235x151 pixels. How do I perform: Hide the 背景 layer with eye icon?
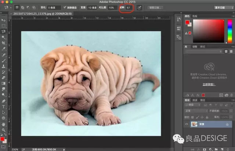(186, 124)
